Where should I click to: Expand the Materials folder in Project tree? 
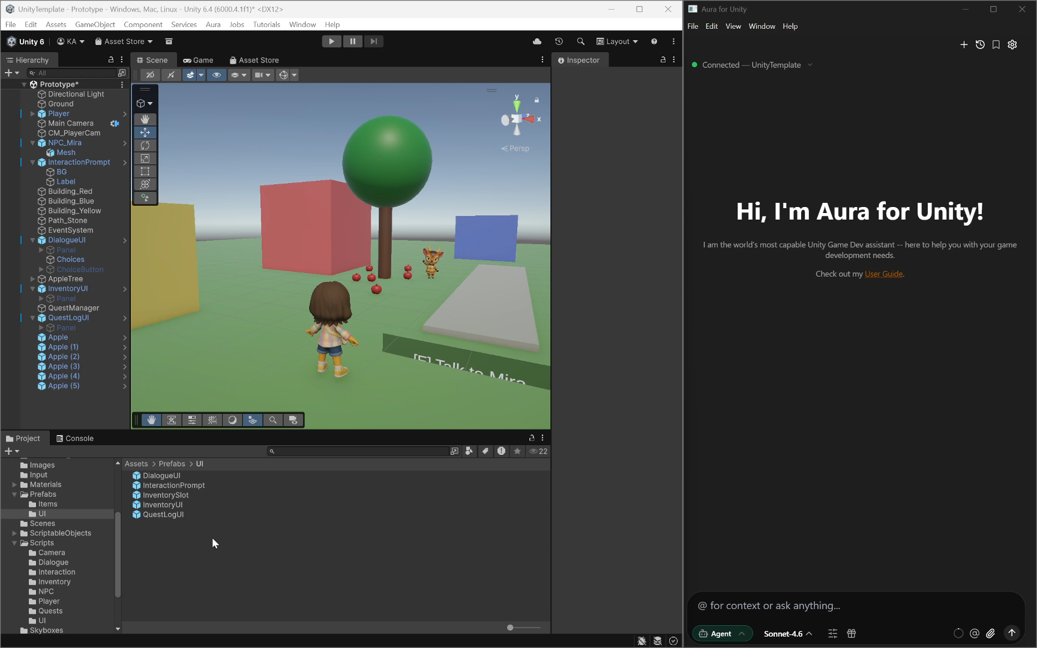(14, 485)
